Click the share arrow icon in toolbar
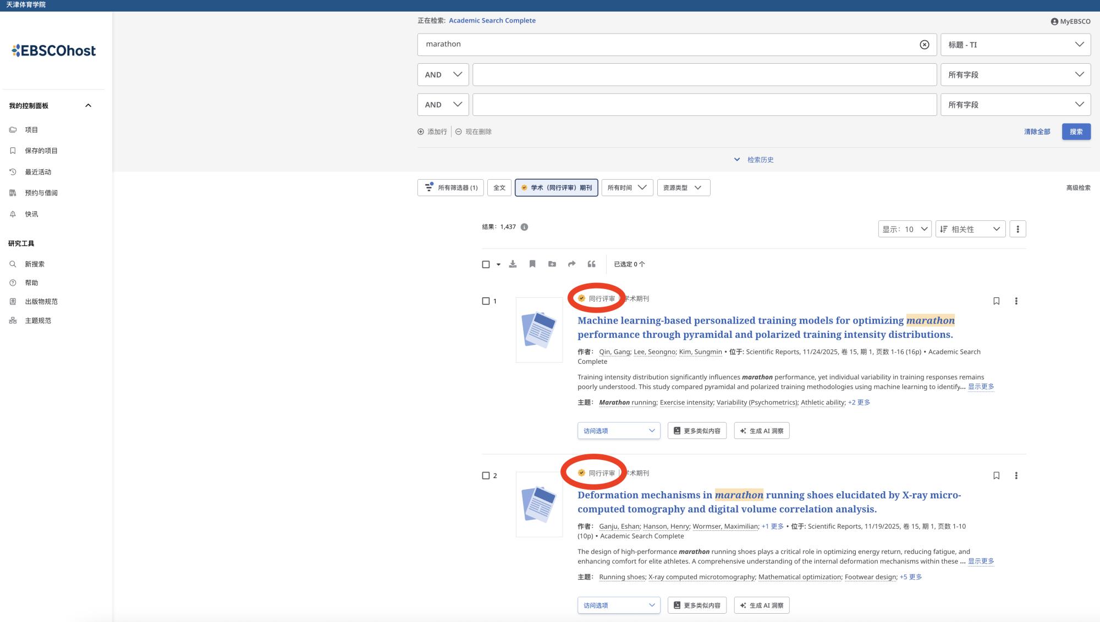 (x=571, y=264)
